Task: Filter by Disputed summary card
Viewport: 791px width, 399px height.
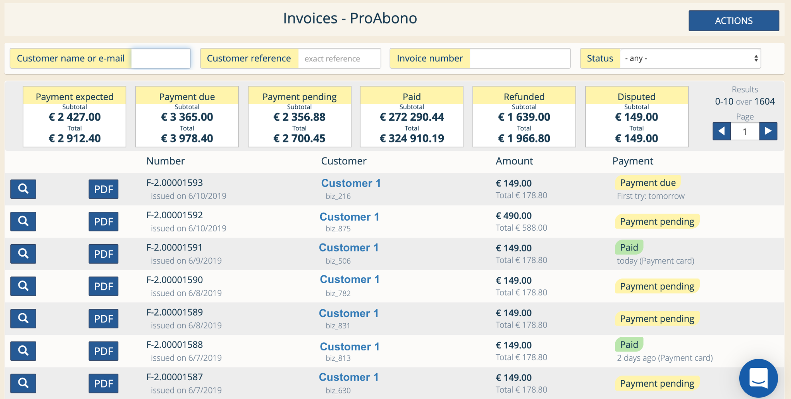Action: [x=637, y=117]
